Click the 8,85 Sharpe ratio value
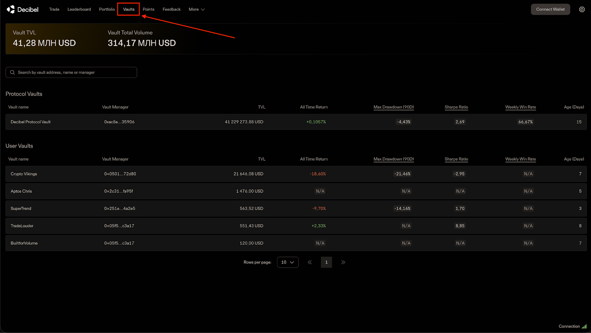 tap(460, 226)
